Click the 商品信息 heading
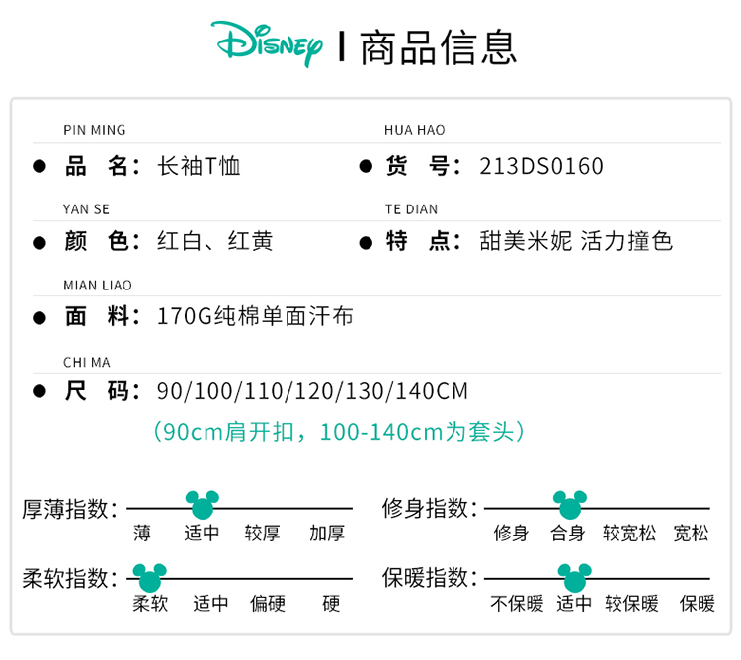Screen dimensions: 741x660 (438, 47)
